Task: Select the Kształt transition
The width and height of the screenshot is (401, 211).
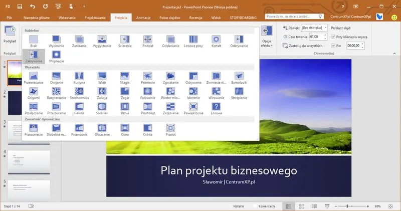Action: coord(216,42)
